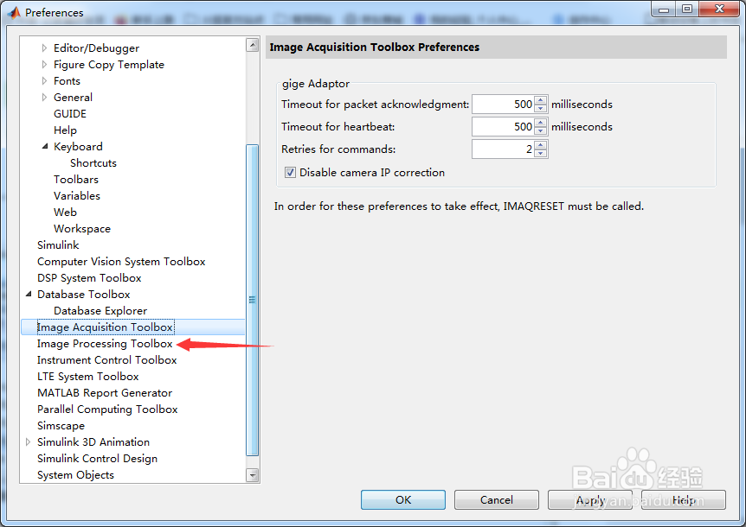
Task: Decrease heartbeat timeout with down arrow
Action: point(541,130)
